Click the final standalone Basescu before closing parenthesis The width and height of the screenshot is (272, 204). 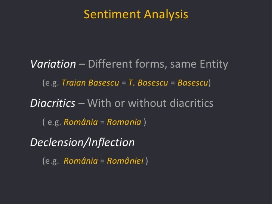pos(193,83)
